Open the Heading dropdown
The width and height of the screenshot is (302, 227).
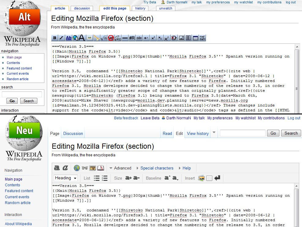[x=66, y=178]
